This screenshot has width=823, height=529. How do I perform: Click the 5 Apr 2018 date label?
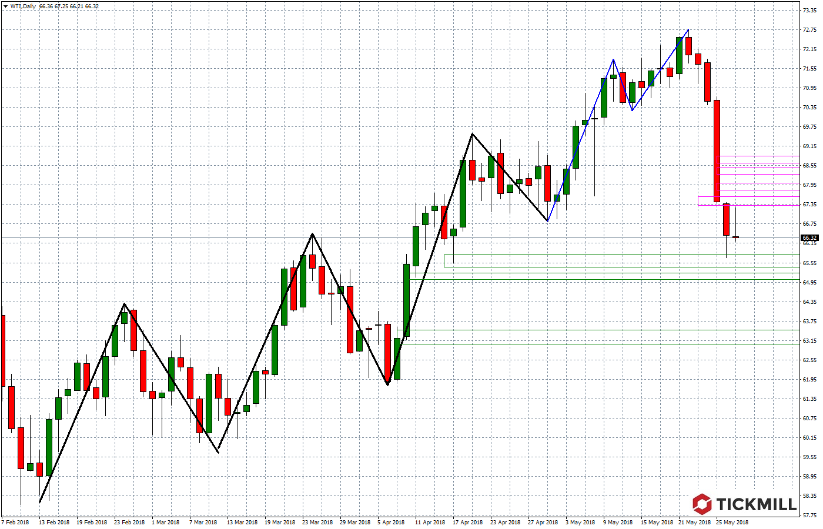coord(391,522)
